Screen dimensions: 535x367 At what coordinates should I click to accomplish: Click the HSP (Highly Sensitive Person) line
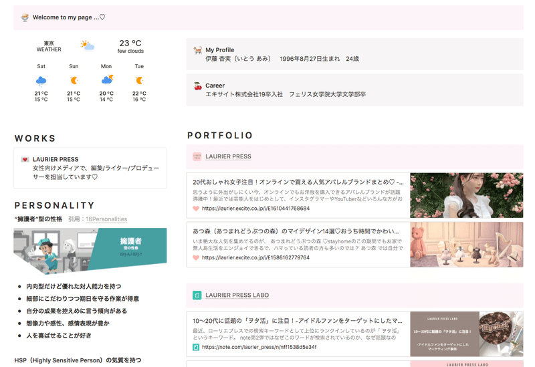coord(78,360)
